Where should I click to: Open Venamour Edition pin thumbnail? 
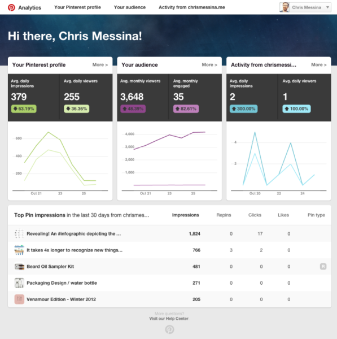(x=19, y=299)
